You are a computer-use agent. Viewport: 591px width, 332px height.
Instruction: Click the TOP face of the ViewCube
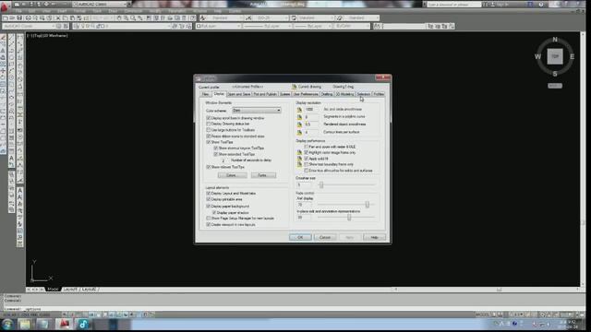pos(555,56)
